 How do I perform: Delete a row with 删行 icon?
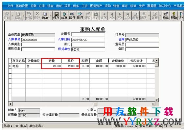(x=80, y=16)
